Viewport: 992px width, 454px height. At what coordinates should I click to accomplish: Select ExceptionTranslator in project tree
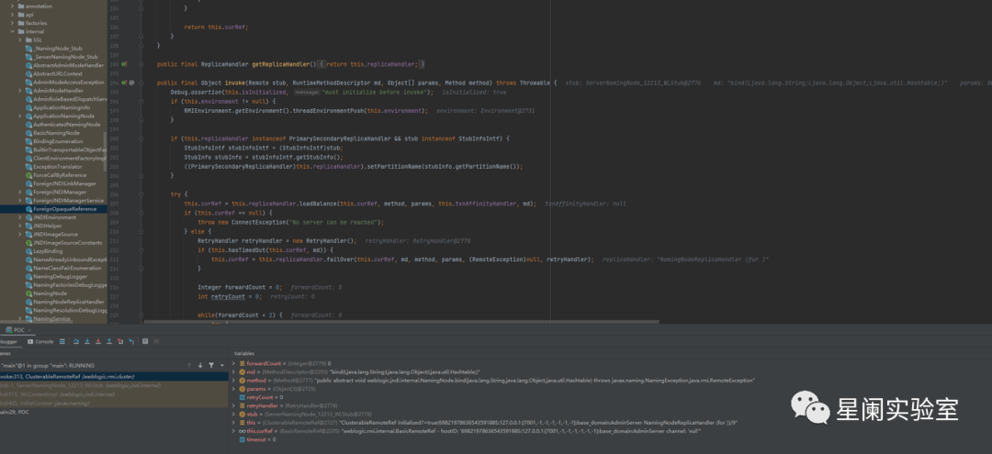pyautogui.click(x=58, y=167)
